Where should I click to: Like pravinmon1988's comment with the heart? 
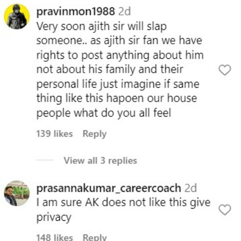(x=225, y=70)
